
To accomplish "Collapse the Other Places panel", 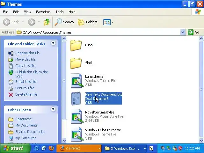I will click(x=53, y=109).
